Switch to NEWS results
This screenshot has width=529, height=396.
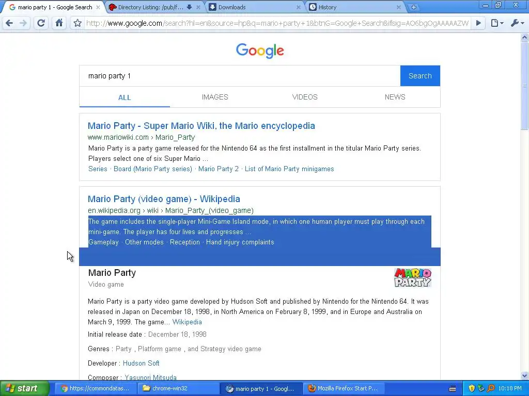pyautogui.click(x=395, y=97)
